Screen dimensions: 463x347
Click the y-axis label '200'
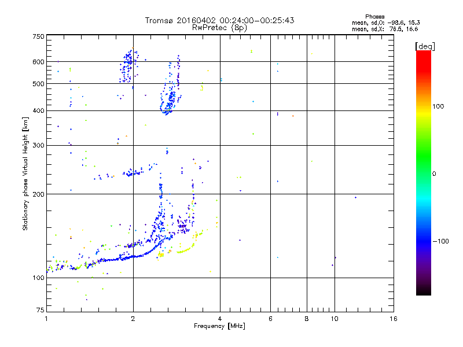(x=39, y=194)
